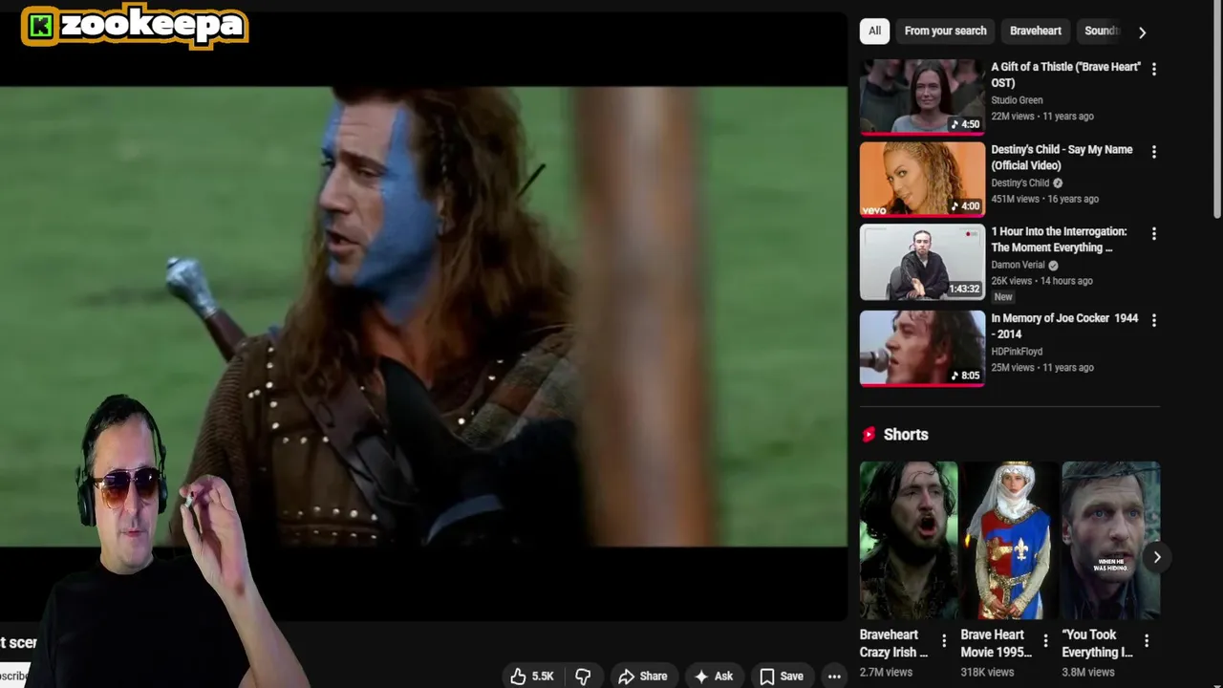The width and height of the screenshot is (1223, 688).
Task: Select the All filter chip
Action: pyautogui.click(x=874, y=31)
